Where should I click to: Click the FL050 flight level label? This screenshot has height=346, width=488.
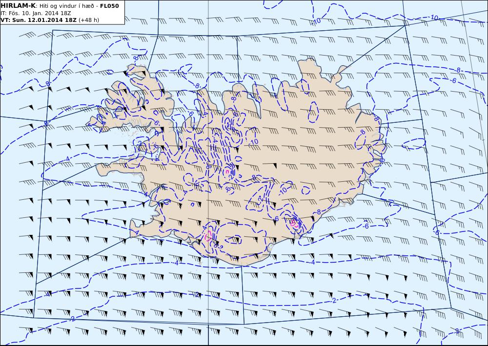coord(109,5)
